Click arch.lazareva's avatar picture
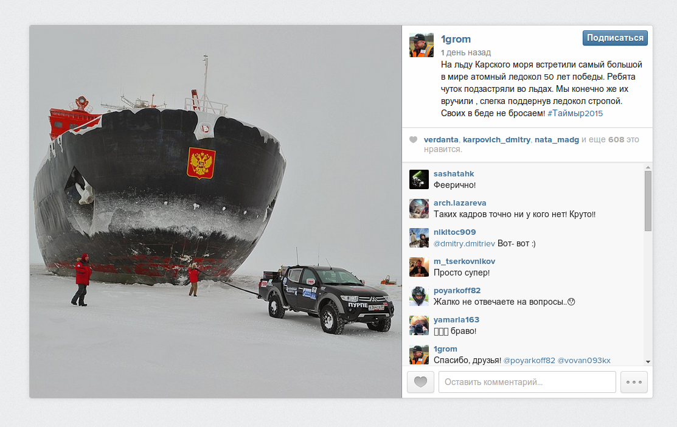Screen dimensions: 677x427 [x=419, y=209]
